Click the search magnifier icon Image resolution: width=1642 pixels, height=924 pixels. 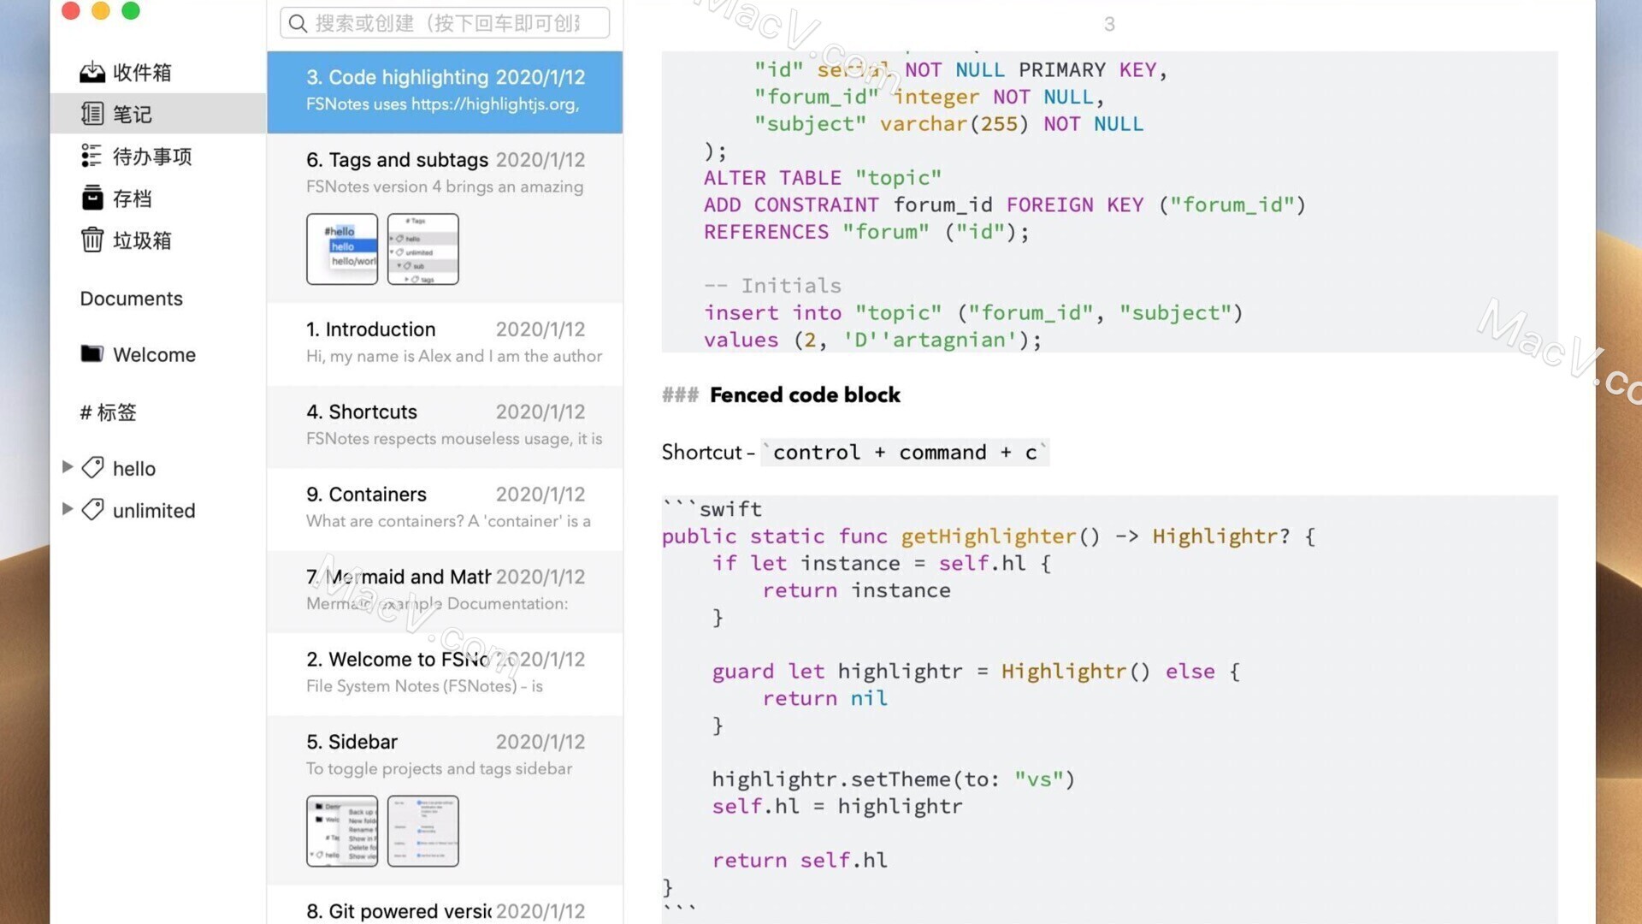[x=298, y=23]
